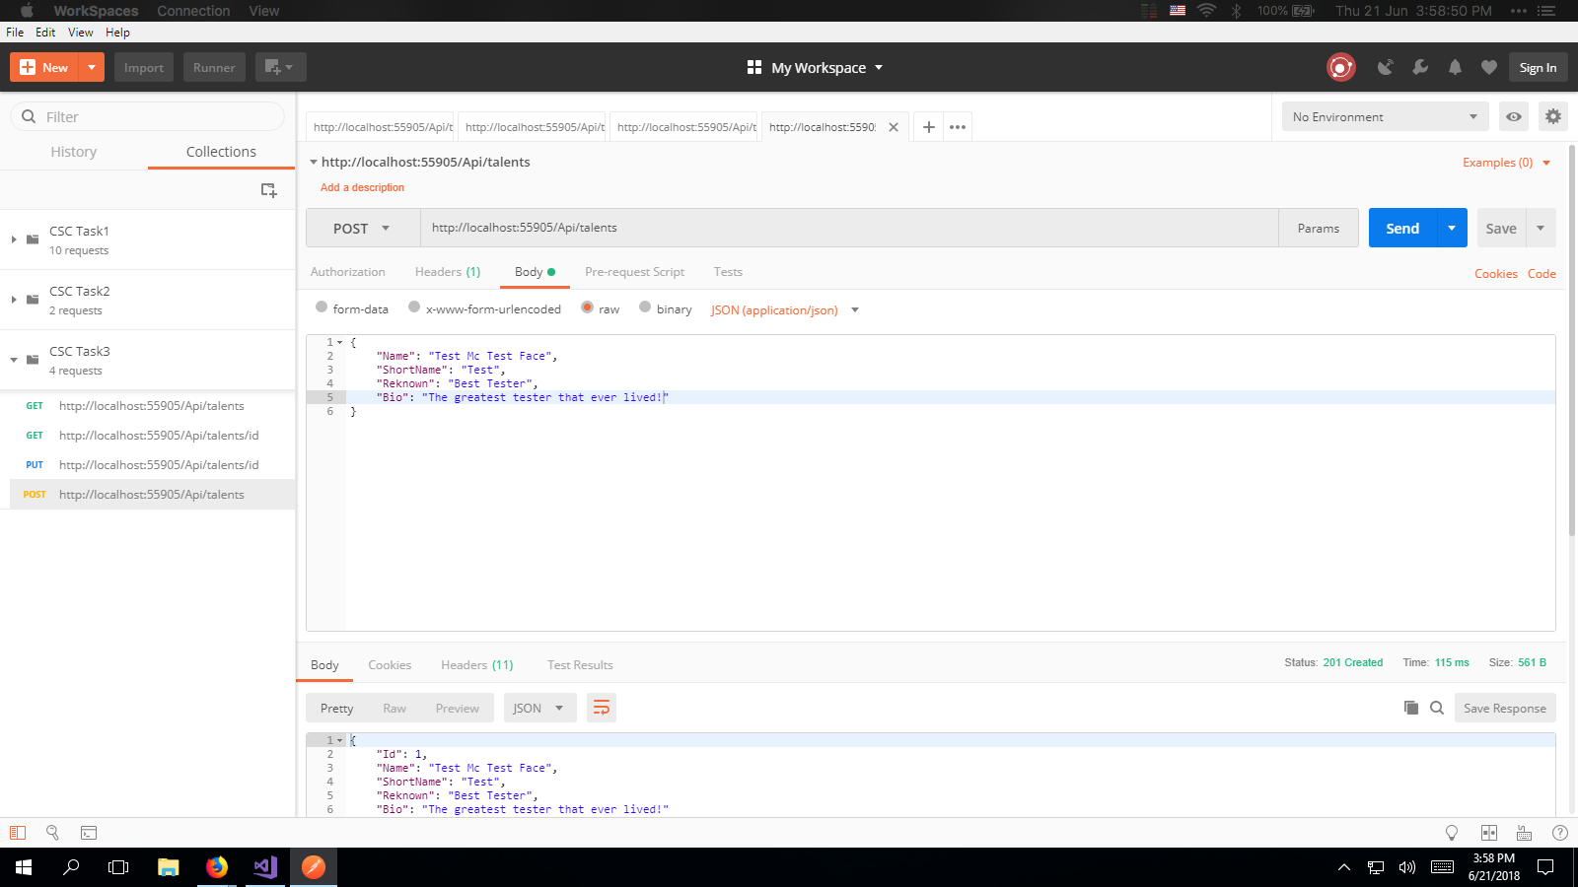Open the settings wrench icon
The width and height of the screenshot is (1578, 887).
tap(1420, 67)
